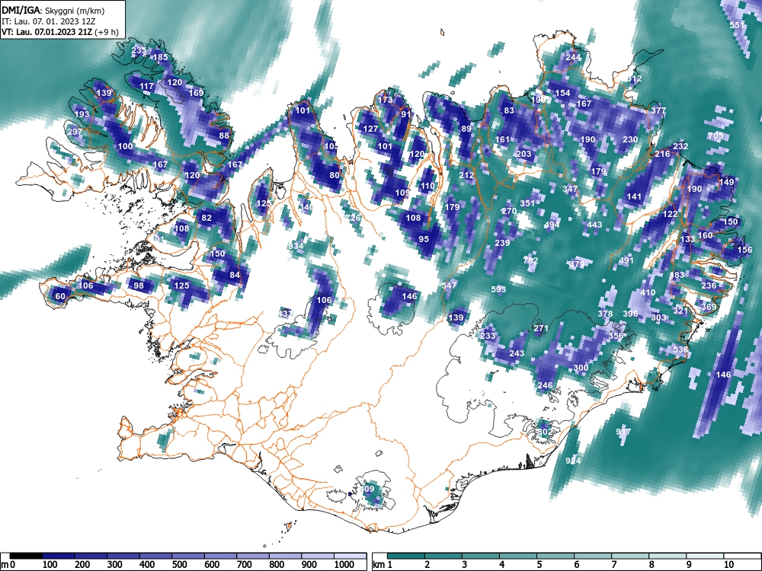Click the legend label '1000'
The height and width of the screenshot is (571, 762).
344,565
